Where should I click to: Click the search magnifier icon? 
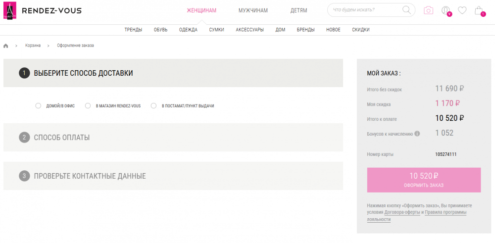coord(406,10)
